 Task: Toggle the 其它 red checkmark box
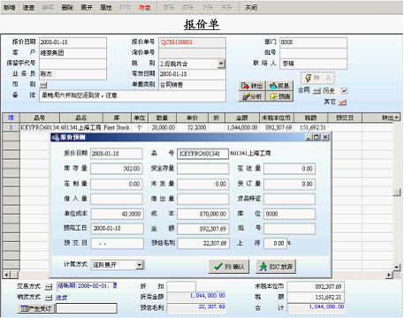click(x=342, y=102)
